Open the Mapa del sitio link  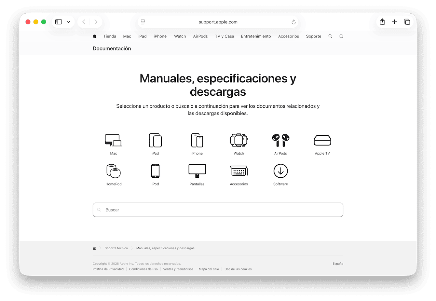pos(209,269)
